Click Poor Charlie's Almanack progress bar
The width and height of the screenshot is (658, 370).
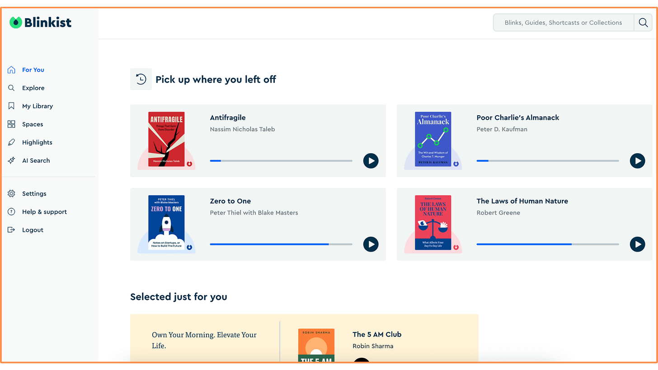[x=548, y=160]
